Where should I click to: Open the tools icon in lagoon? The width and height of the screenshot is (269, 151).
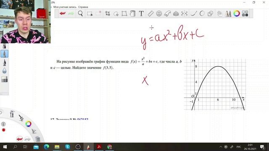click(x=12, y=114)
